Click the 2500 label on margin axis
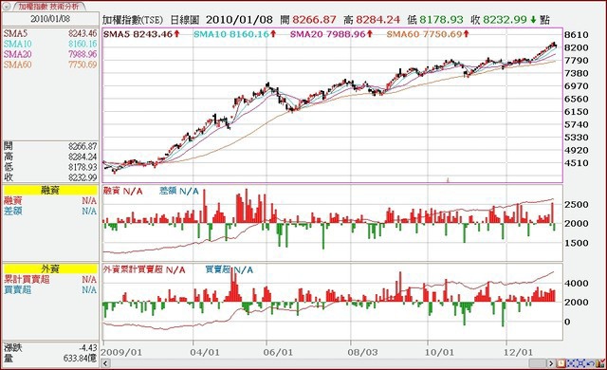607x370 pixels. 577,204
